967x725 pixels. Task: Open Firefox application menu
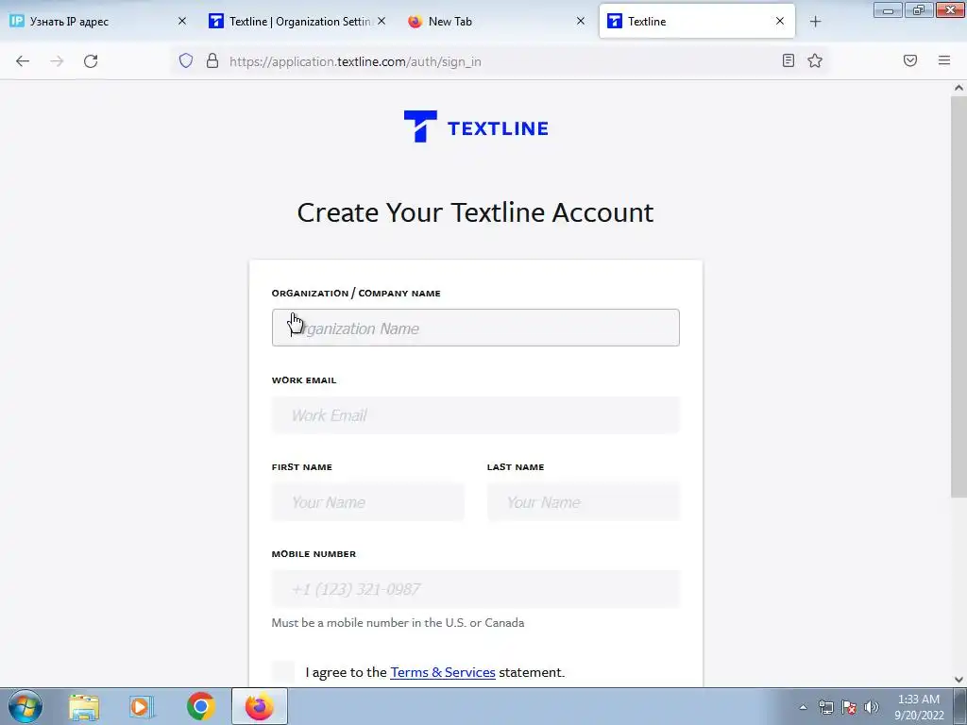point(944,60)
